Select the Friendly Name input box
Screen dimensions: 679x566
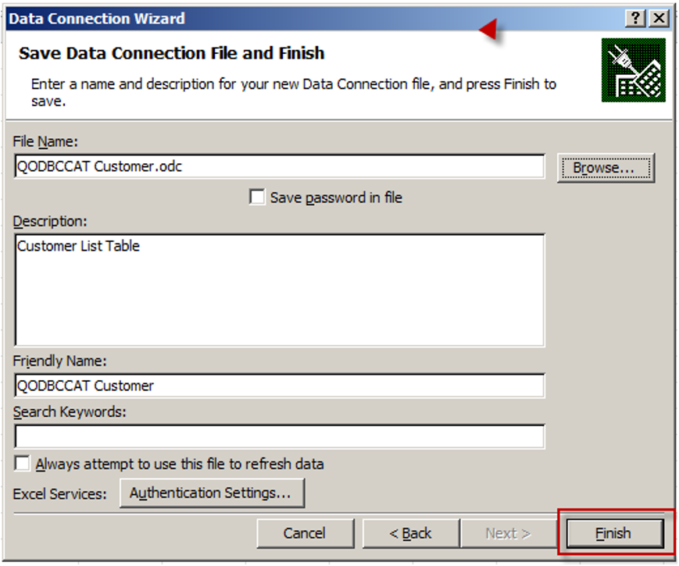pos(279,386)
